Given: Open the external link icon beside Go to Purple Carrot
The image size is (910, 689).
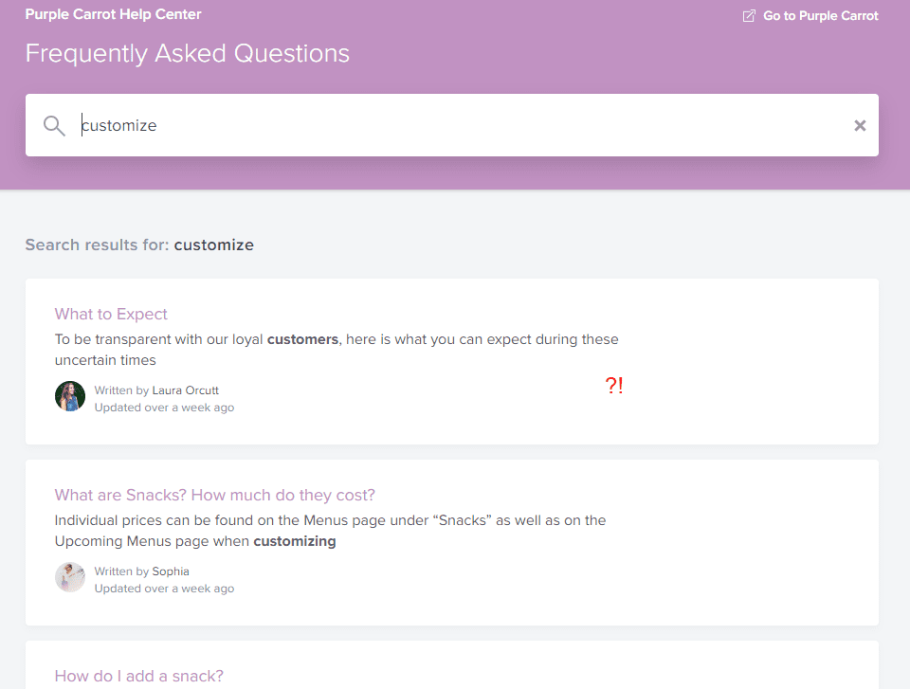Looking at the screenshot, I should tap(749, 16).
